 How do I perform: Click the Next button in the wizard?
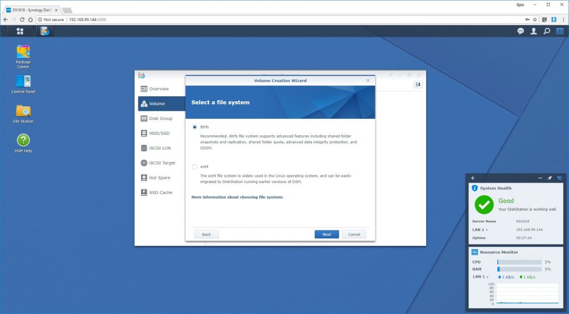(327, 234)
